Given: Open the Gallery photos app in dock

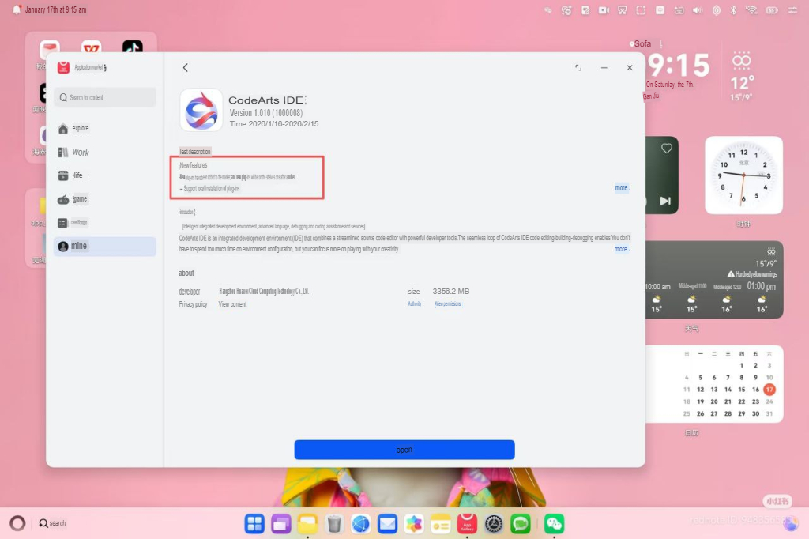Looking at the screenshot, I should tap(414, 524).
